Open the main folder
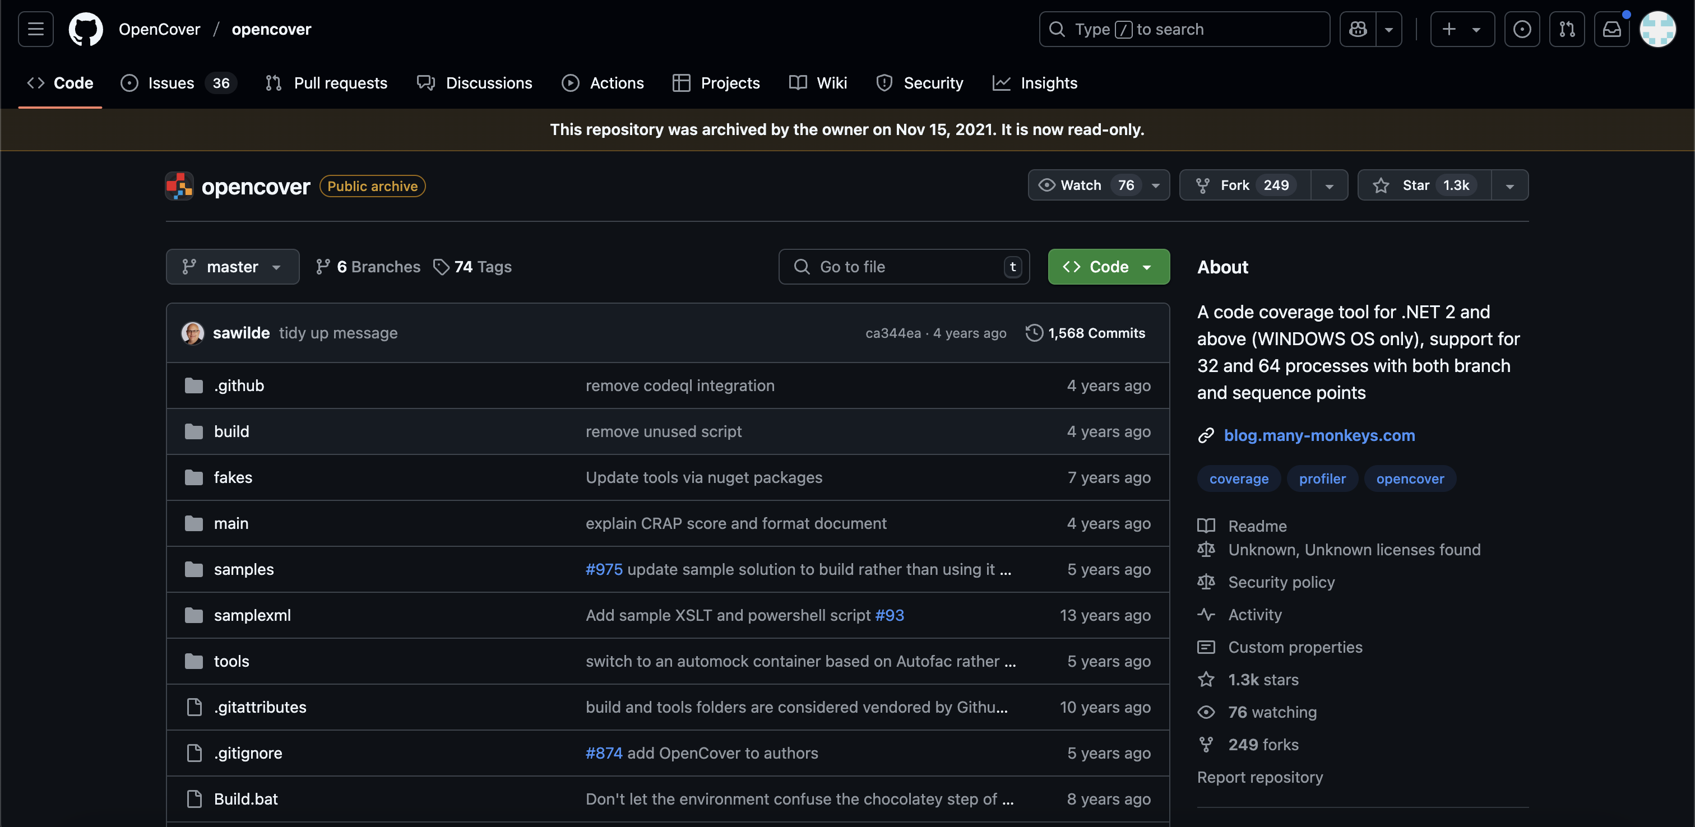 point(231,524)
